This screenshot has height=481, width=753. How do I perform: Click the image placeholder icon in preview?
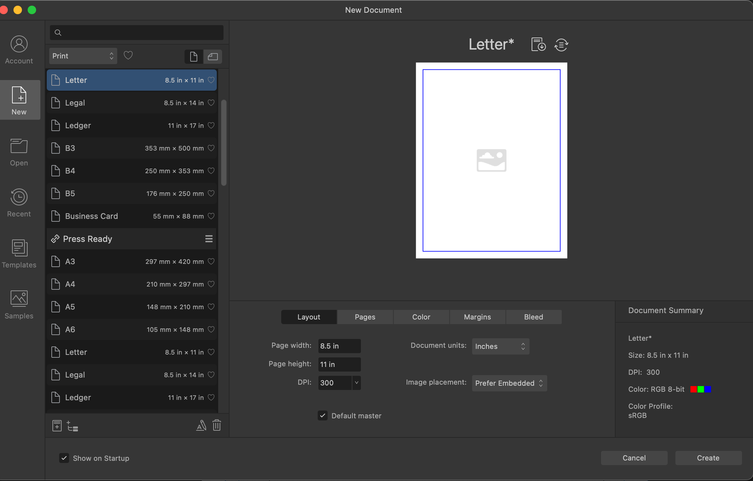coord(492,160)
